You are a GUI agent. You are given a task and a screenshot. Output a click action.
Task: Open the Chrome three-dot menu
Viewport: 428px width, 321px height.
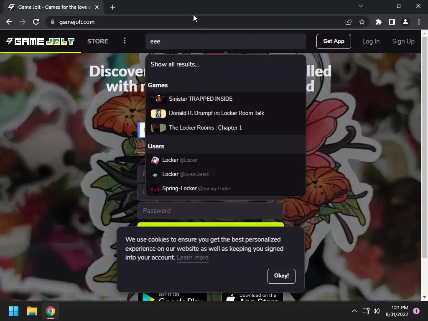click(419, 22)
